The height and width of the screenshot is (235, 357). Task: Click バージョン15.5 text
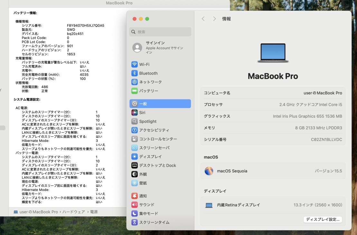pos(328,171)
